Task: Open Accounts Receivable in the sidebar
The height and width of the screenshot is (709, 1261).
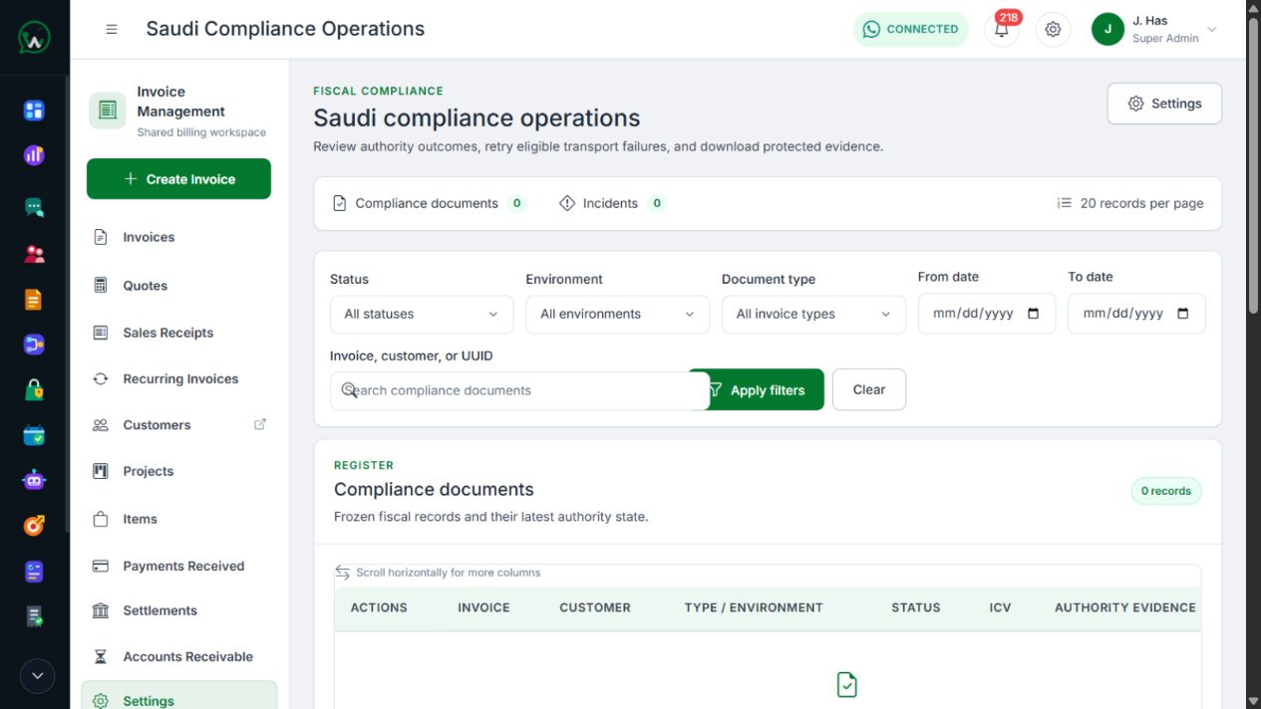Action: coord(178,656)
